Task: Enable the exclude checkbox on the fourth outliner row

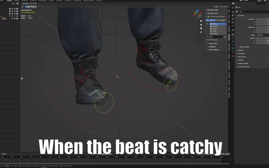Action: click(x=10, y=16)
